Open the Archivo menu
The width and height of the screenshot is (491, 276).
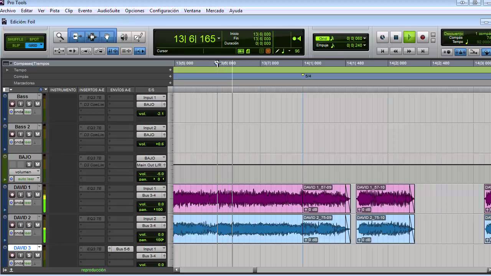point(8,11)
